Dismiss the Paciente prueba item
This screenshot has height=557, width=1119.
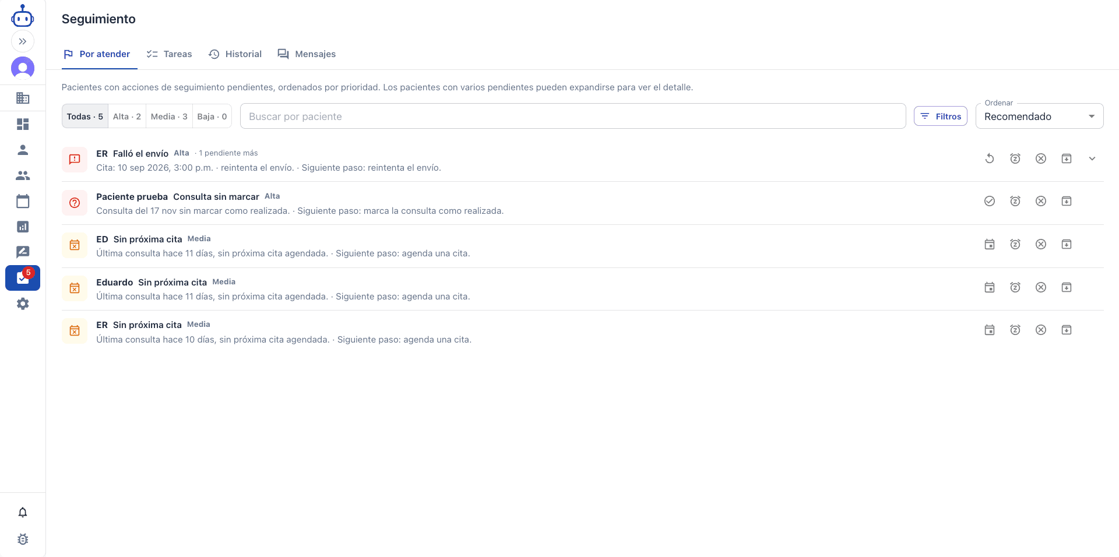point(1041,201)
